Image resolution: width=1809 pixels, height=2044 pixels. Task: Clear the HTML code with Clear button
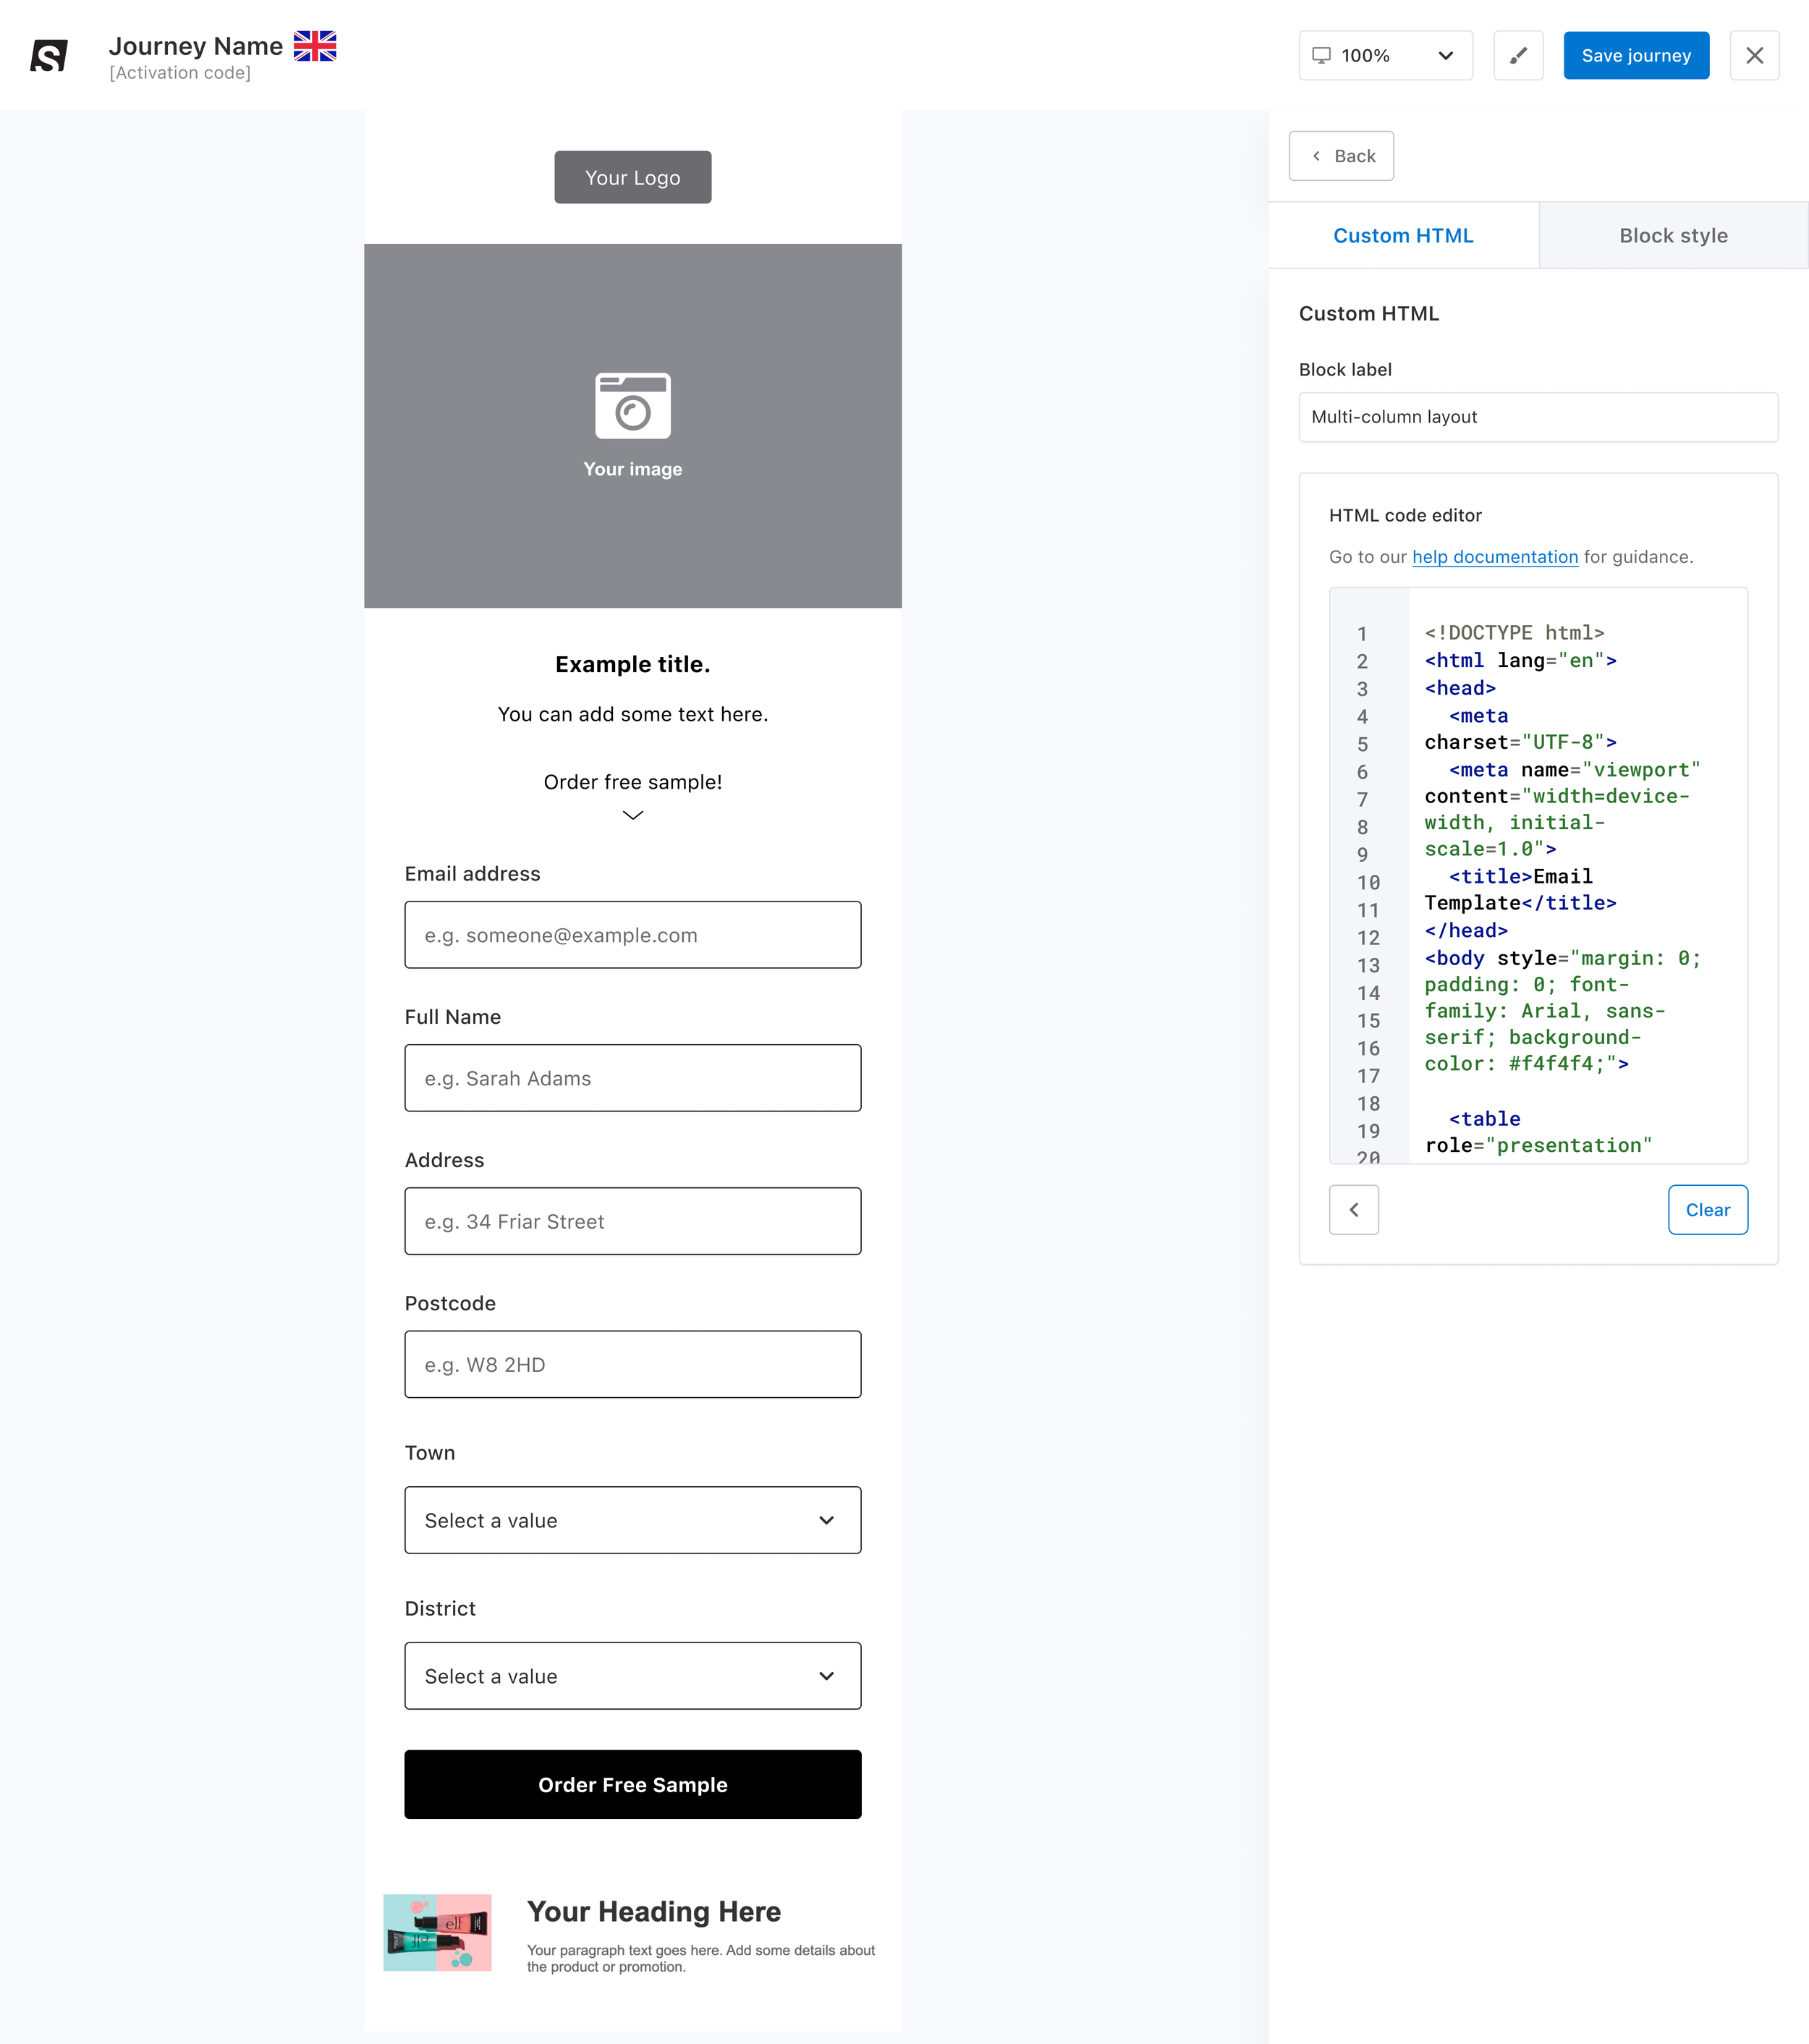tap(1707, 1210)
